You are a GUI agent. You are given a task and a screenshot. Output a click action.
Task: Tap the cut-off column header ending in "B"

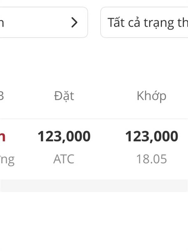[2, 96]
